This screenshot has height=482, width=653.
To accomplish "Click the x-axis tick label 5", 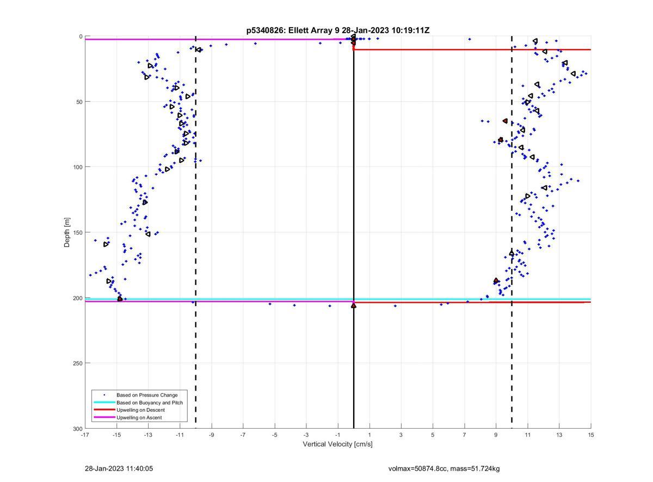I will coord(433,435).
